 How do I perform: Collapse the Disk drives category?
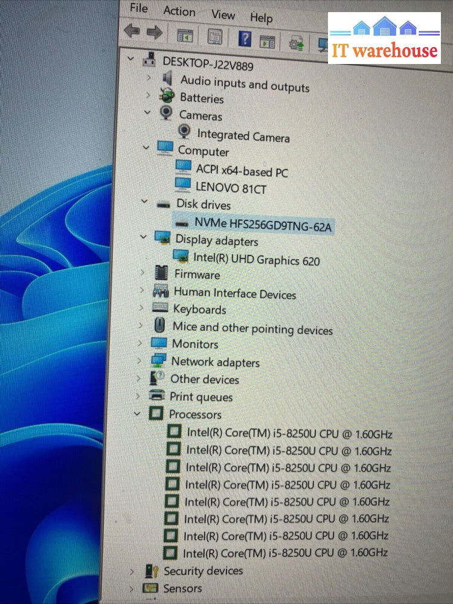tap(144, 201)
